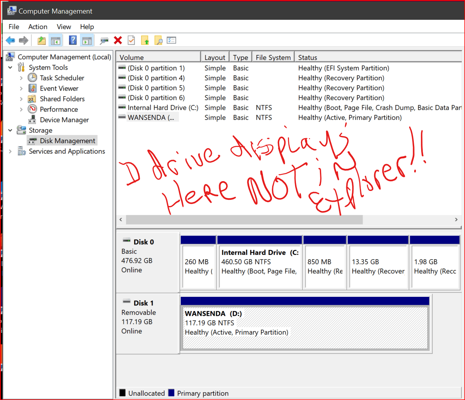
Task: Click the Storage tree icon
Action: tap(21, 130)
